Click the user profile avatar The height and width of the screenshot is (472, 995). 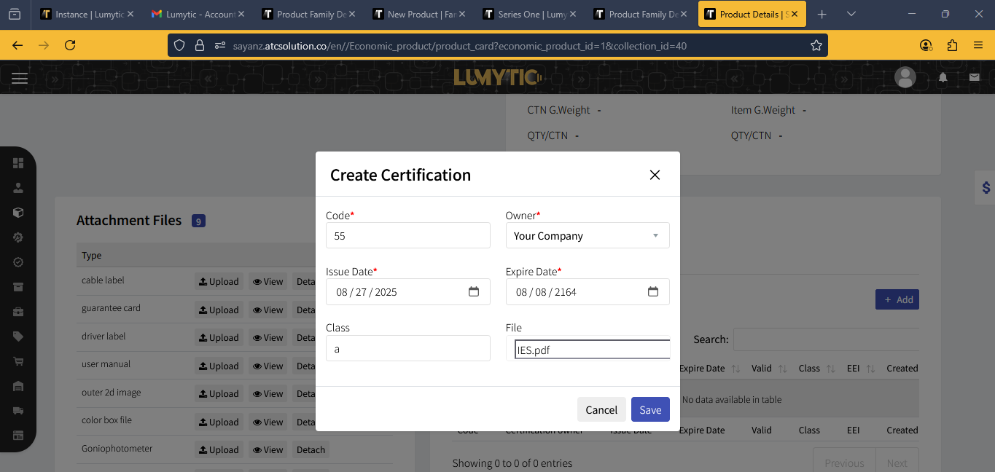tap(905, 77)
